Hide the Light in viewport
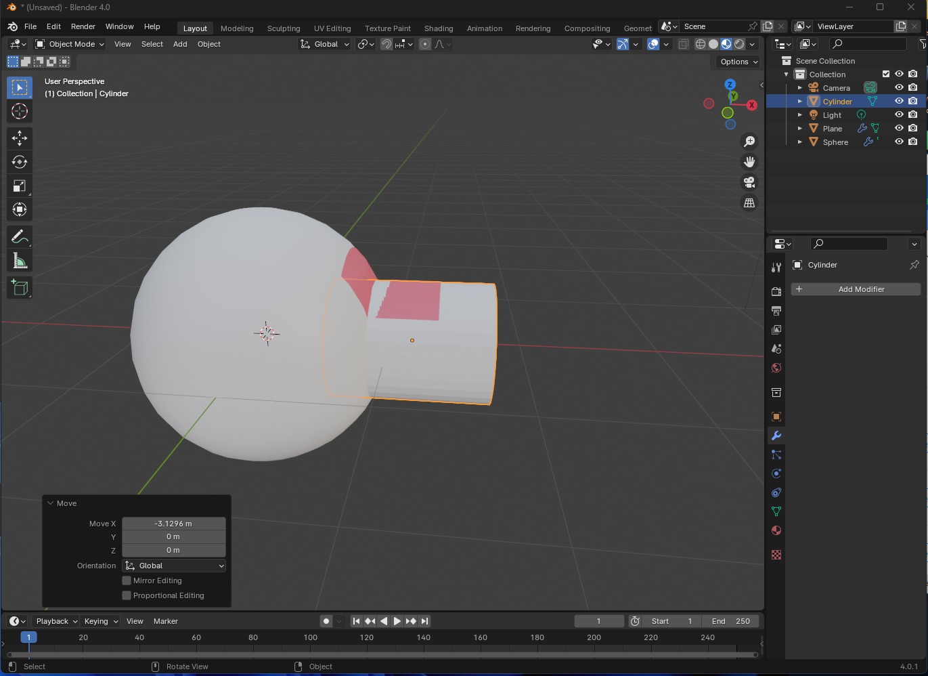Viewport: 928px width, 676px height. [899, 114]
